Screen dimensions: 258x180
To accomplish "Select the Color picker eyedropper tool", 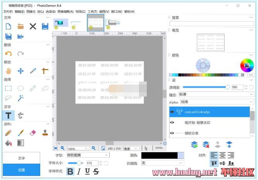I will point(33,71).
